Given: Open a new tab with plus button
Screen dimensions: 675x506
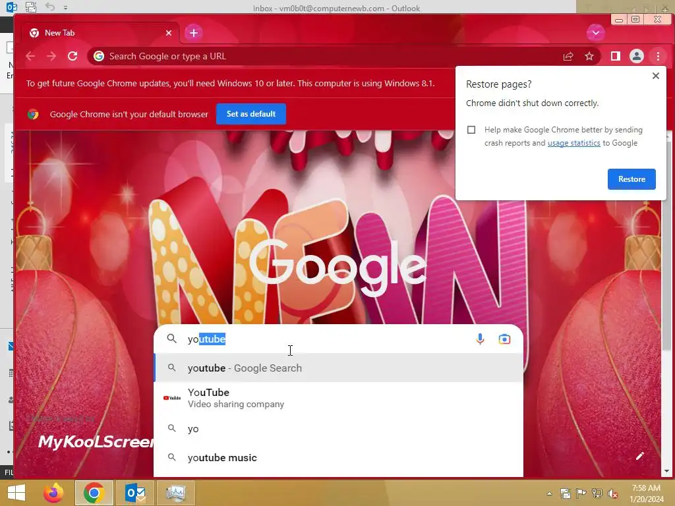Looking at the screenshot, I should (194, 33).
